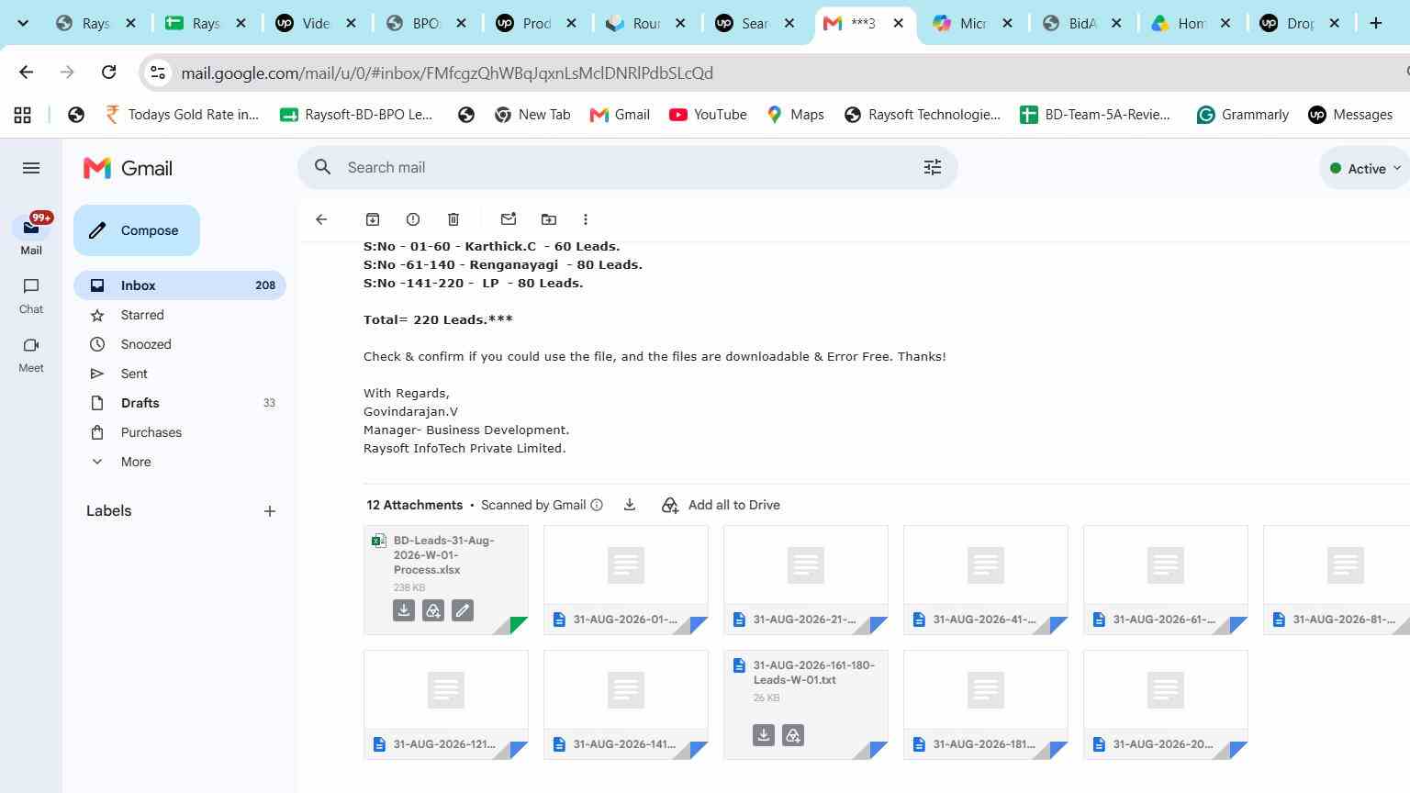Download the BD-Leads xlsx attachment

click(404, 610)
